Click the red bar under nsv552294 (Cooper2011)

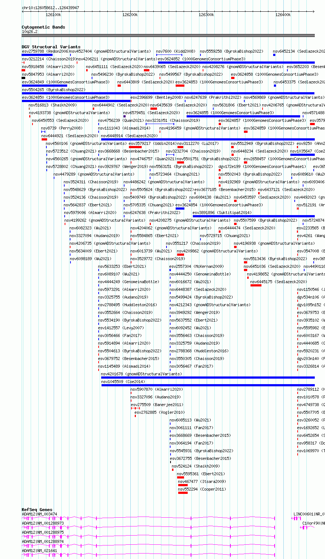point(183,493)
